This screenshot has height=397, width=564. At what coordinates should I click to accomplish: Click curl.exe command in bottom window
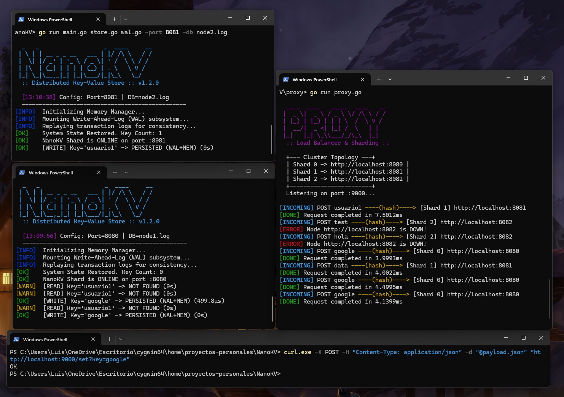click(298, 352)
